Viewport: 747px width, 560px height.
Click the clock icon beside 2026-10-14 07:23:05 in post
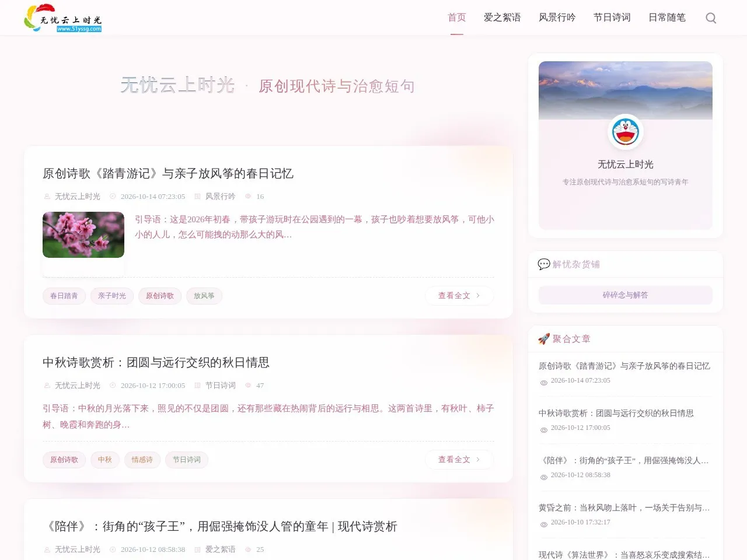tap(113, 197)
